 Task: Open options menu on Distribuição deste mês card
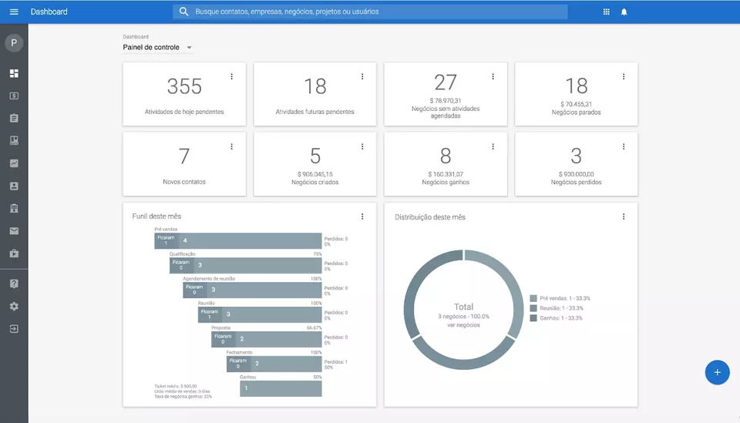[x=624, y=217]
